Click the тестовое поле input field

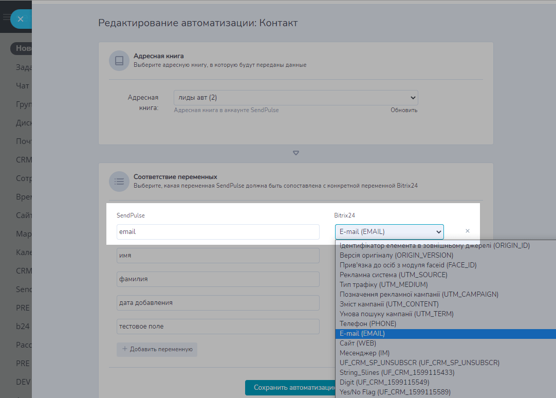tap(218, 327)
